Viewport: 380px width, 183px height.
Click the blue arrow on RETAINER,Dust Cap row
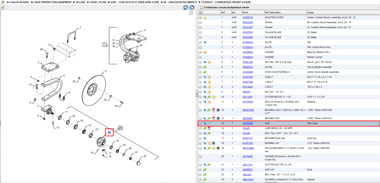[x=205, y=138]
